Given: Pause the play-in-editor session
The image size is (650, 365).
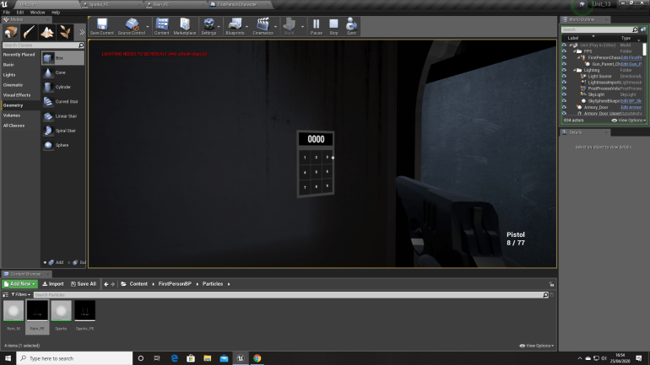Looking at the screenshot, I should (x=317, y=26).
